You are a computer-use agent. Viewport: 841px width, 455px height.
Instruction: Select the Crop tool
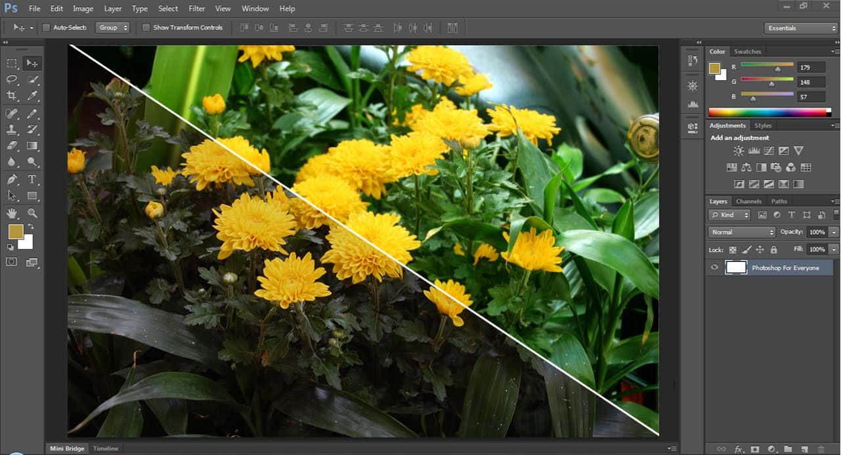point(12,96)
